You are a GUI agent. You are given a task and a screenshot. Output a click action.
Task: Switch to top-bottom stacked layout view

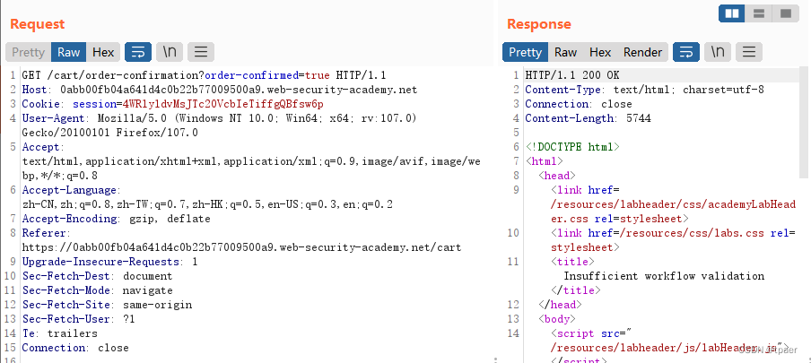tap(759, 13)
